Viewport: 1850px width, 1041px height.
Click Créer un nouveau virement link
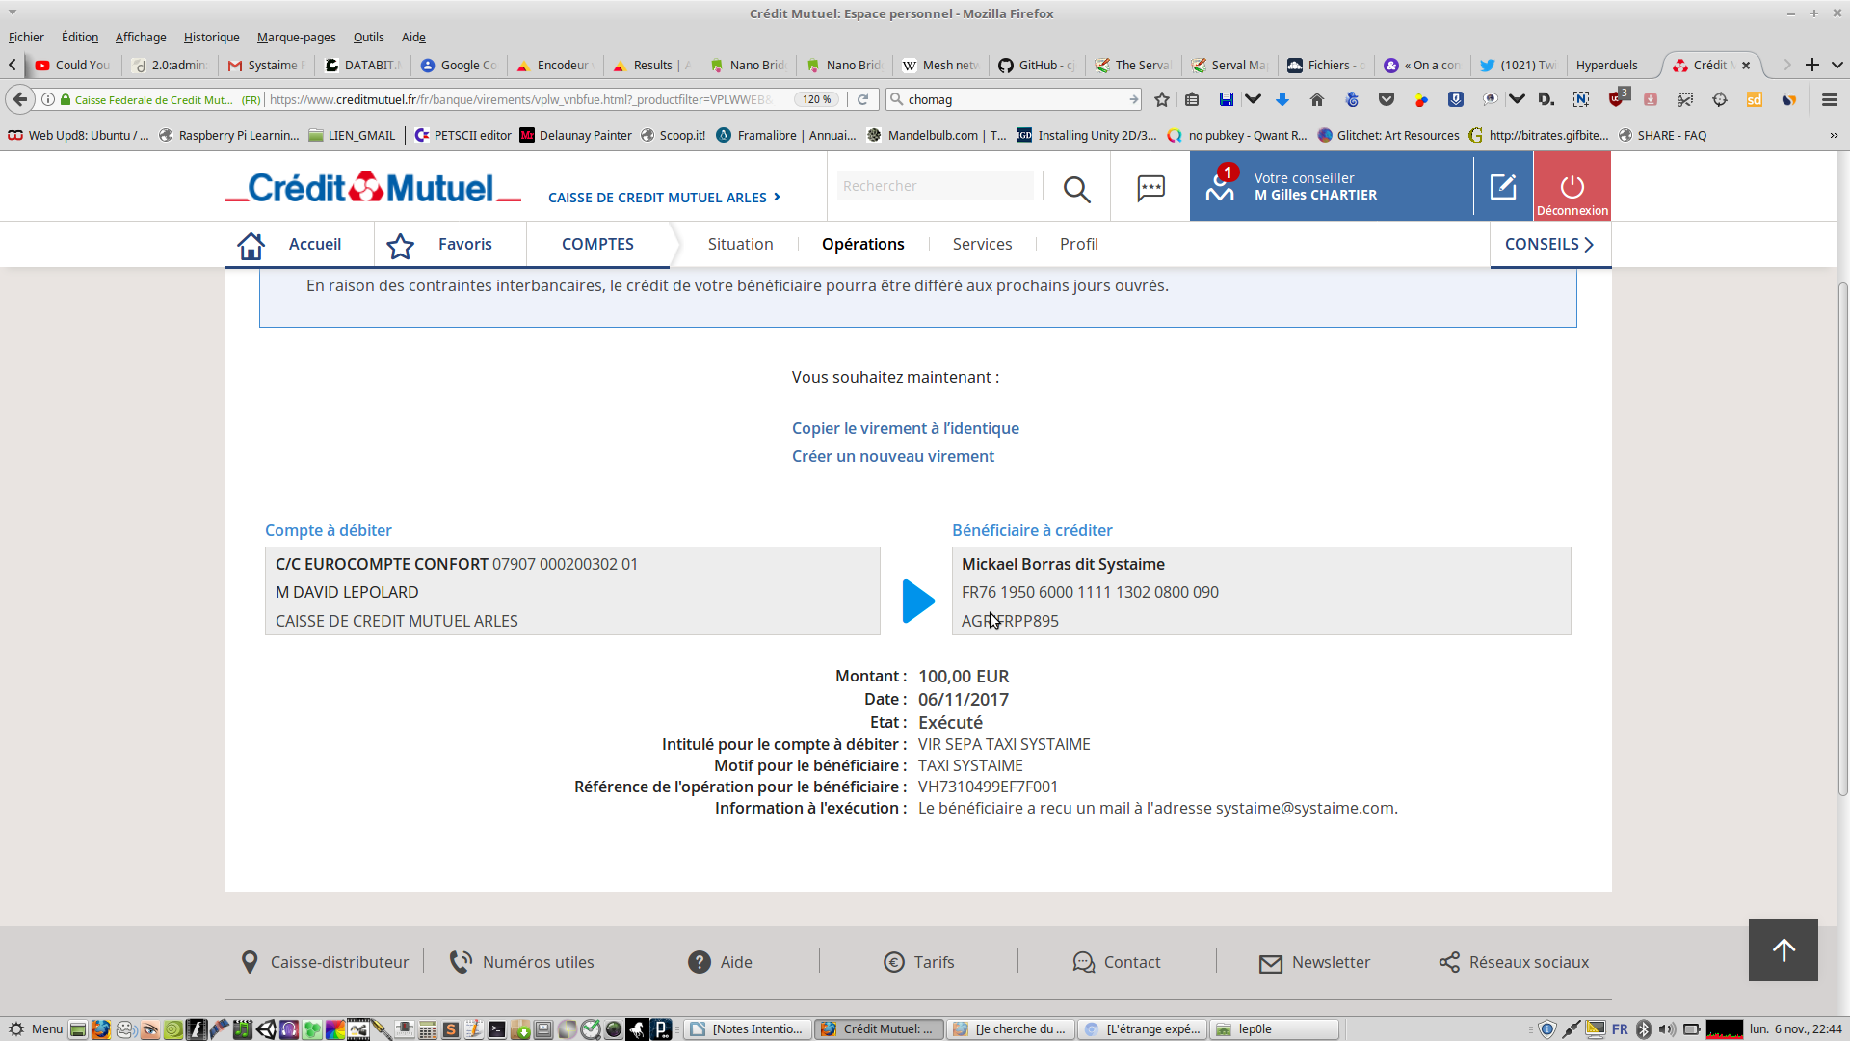pyautogui.click(x=892, y=456)
